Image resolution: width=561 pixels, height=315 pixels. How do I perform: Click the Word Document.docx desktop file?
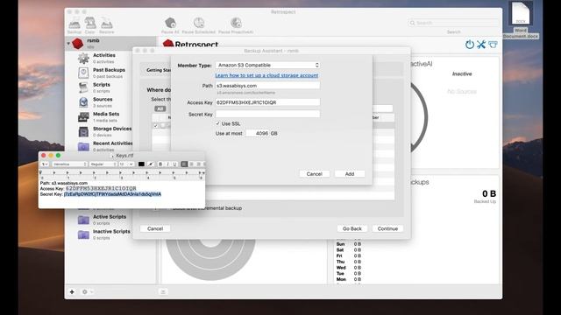point(521,19)
